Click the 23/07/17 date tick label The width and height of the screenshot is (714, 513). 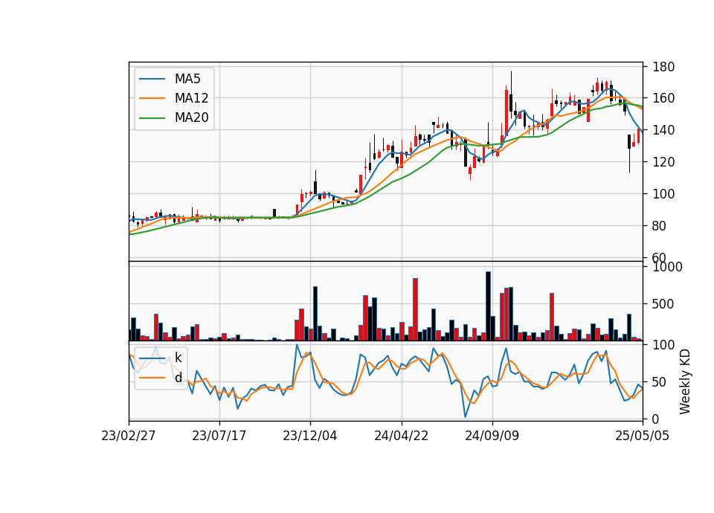219,436
